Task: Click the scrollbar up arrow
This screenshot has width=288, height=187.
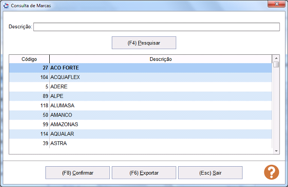Action: 276,58
